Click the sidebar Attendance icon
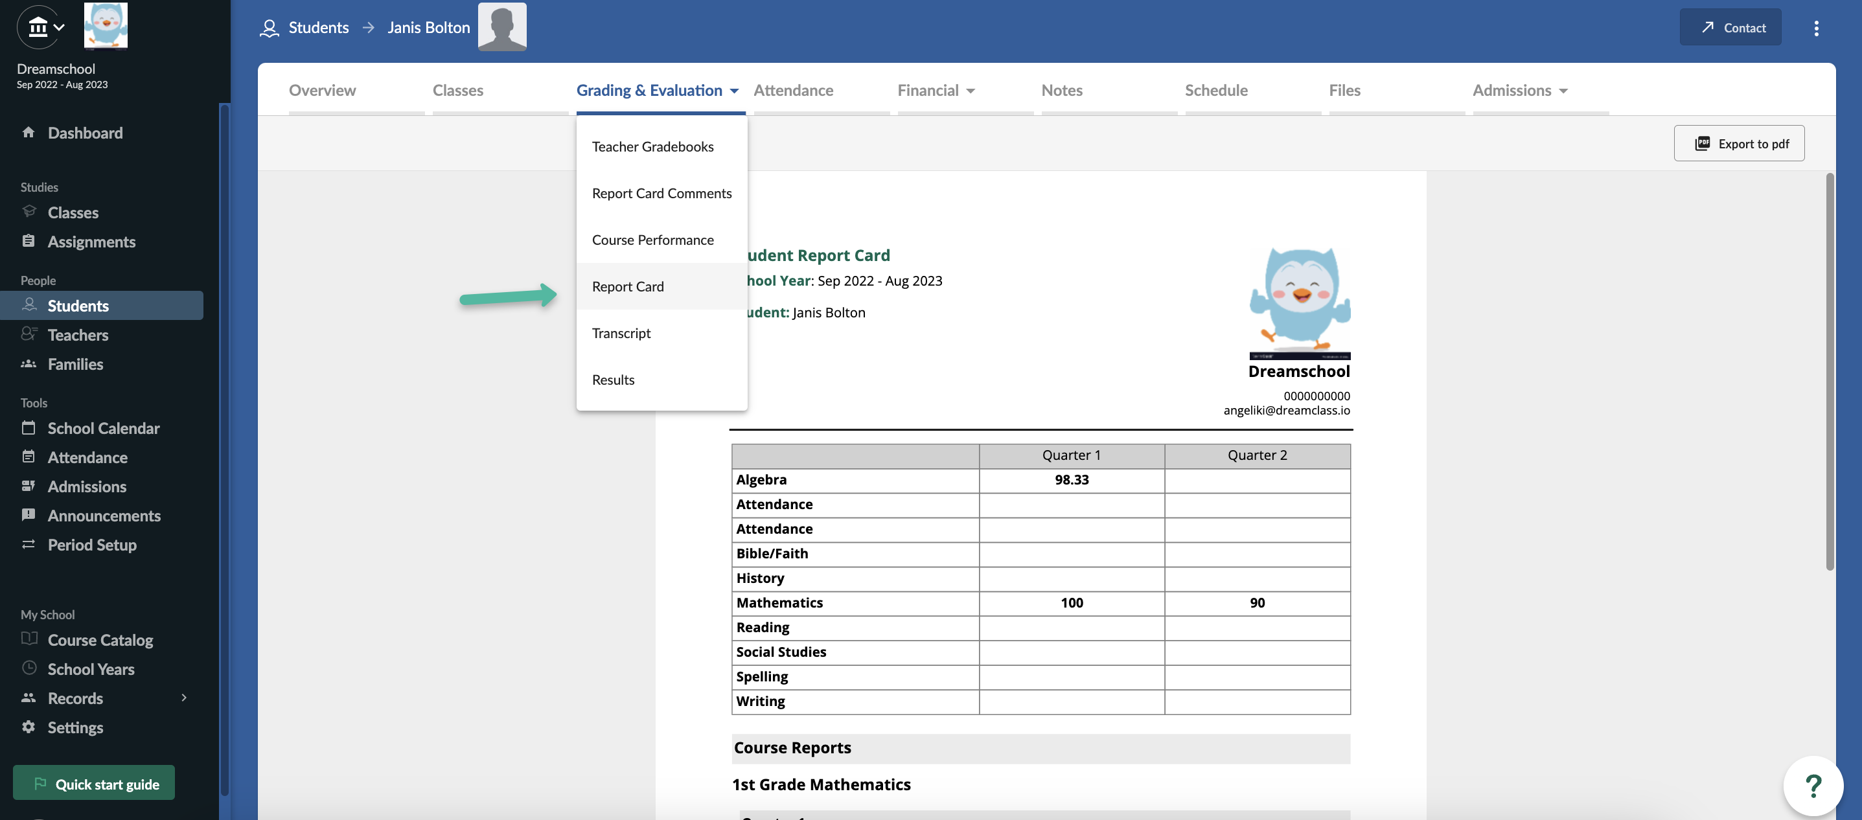1862x820 pixels. [29, 457]
